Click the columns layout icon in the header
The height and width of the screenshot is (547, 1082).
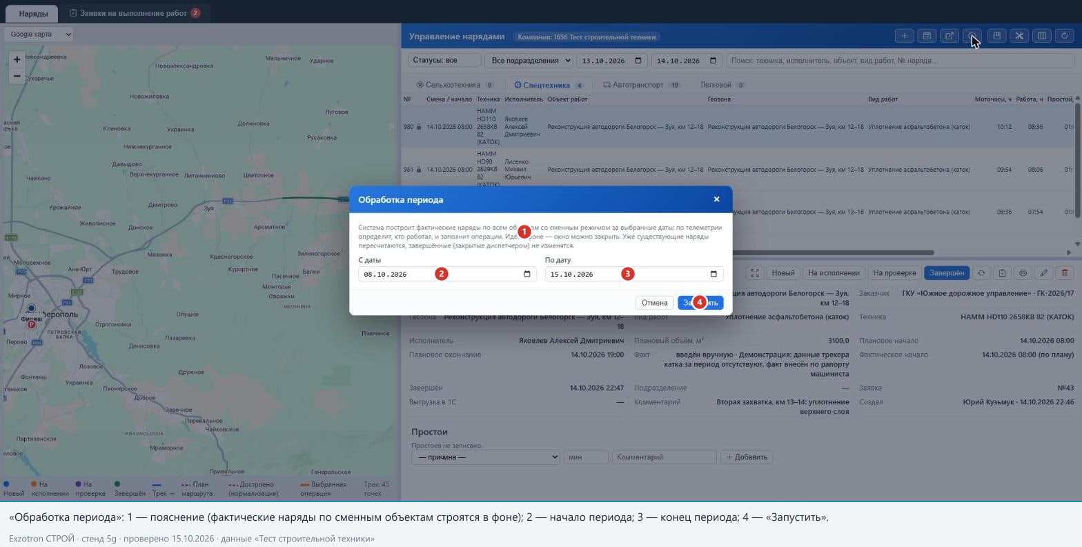tap(1042, 36)
